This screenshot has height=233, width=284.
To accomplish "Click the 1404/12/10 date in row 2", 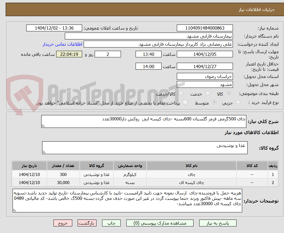I will tap(29, 183).
